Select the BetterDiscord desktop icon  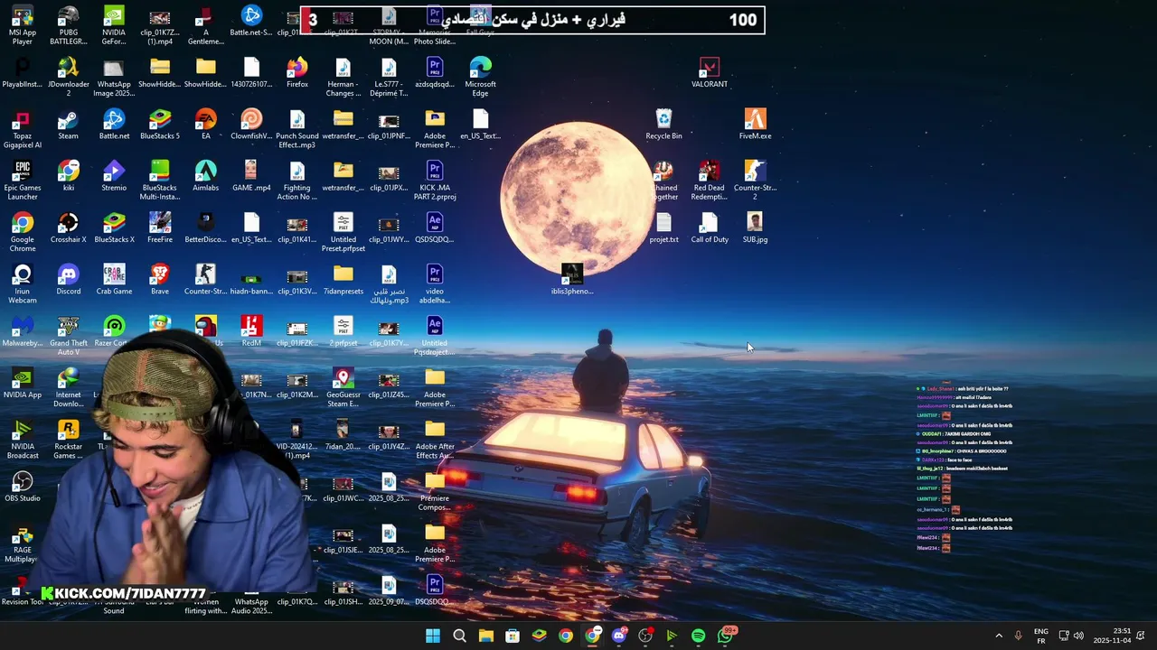[206, 227]
